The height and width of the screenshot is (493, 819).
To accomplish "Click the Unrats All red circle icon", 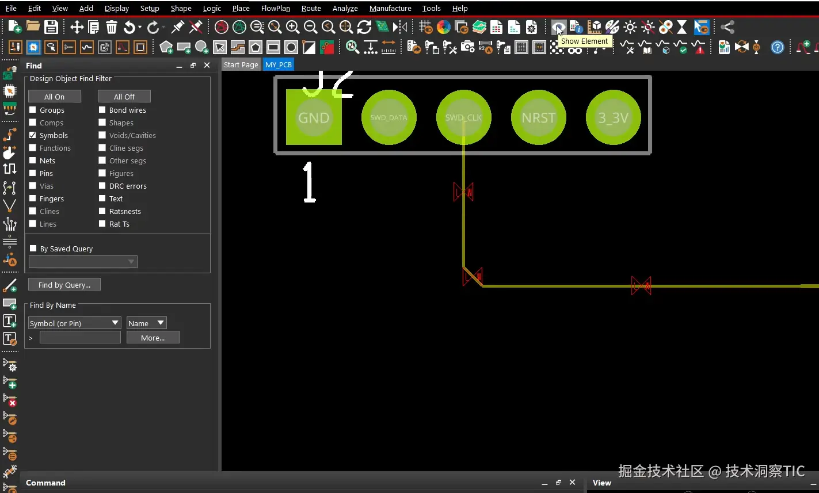I will (222, 27).
